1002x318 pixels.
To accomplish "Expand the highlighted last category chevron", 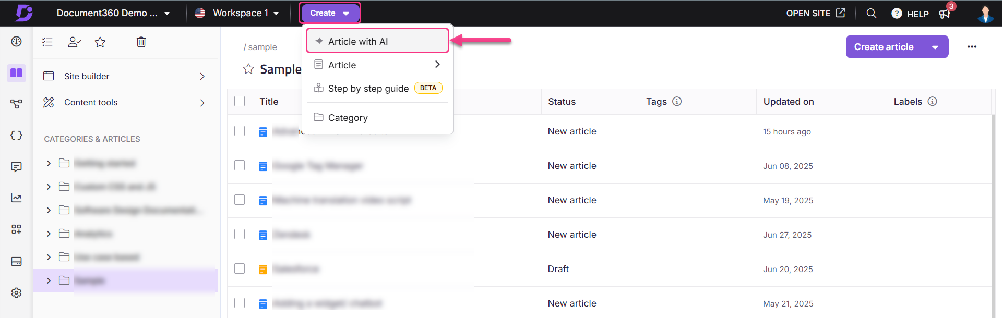I will point(49,280).
